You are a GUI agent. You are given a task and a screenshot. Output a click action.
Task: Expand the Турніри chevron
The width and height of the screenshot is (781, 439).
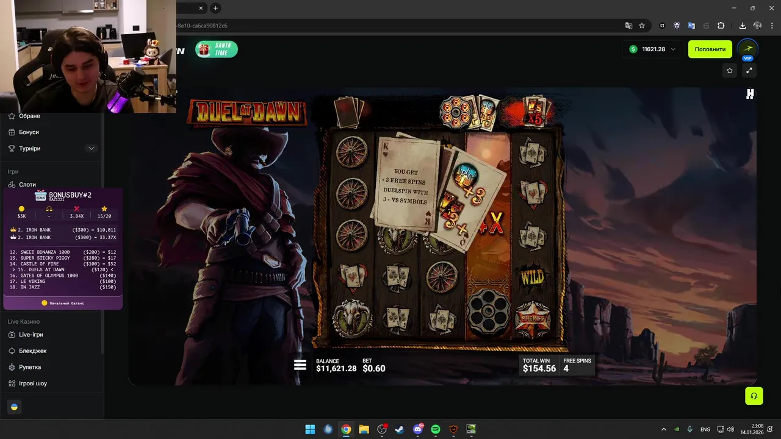92,149
